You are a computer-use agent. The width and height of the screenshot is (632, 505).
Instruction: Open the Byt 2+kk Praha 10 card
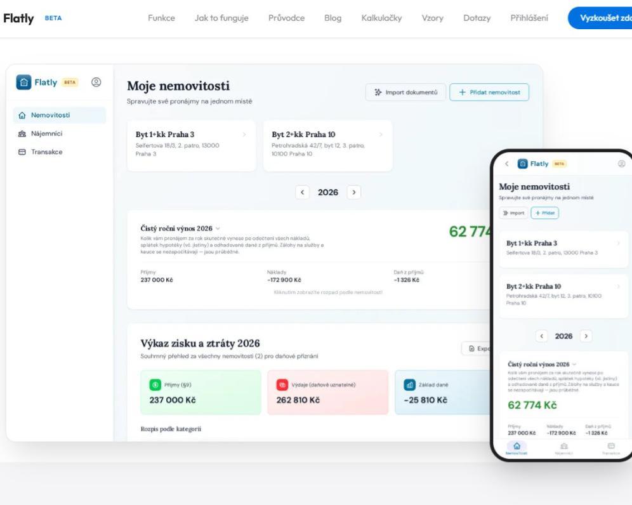tap(327, 145)
